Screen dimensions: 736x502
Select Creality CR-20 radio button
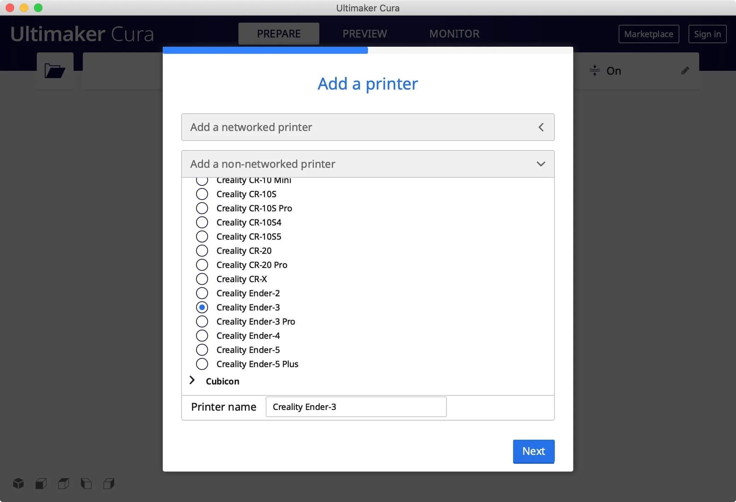[x=202, y=251]
